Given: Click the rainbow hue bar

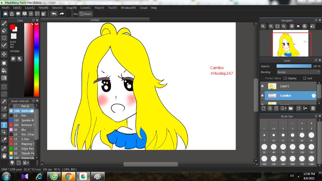Looking at the screenshot, I should (36, 59).
